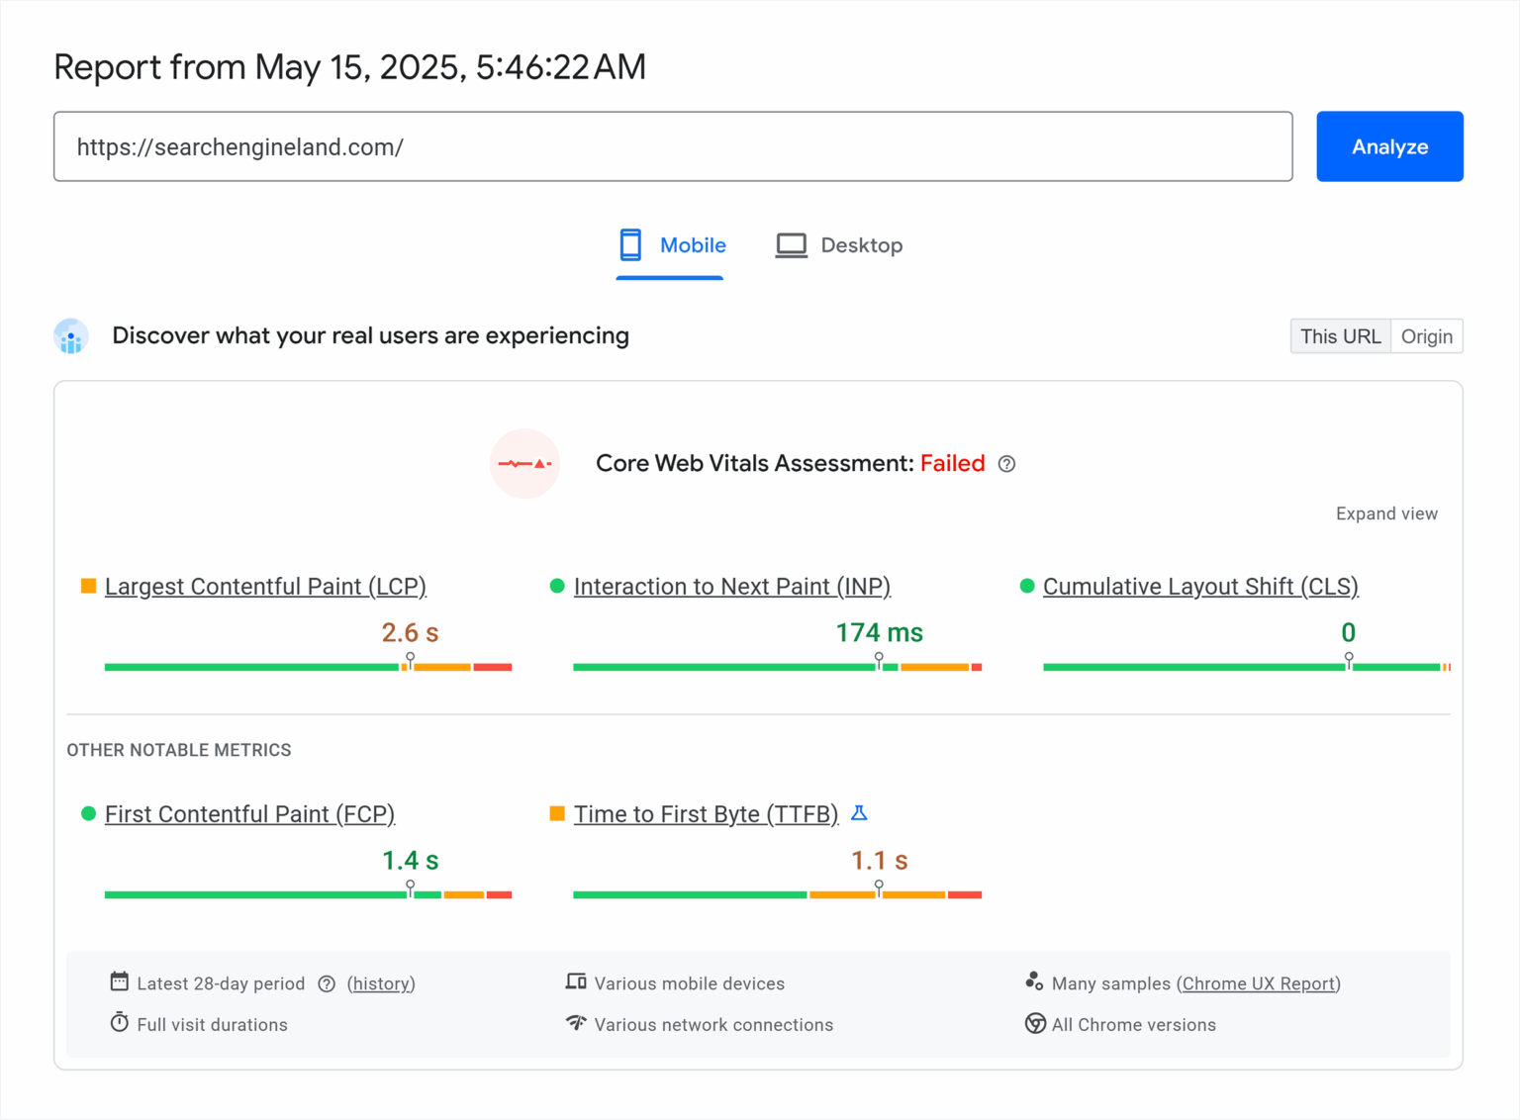
Task: Click the TTFB orange square indicator
Action: tap(557, 813)
